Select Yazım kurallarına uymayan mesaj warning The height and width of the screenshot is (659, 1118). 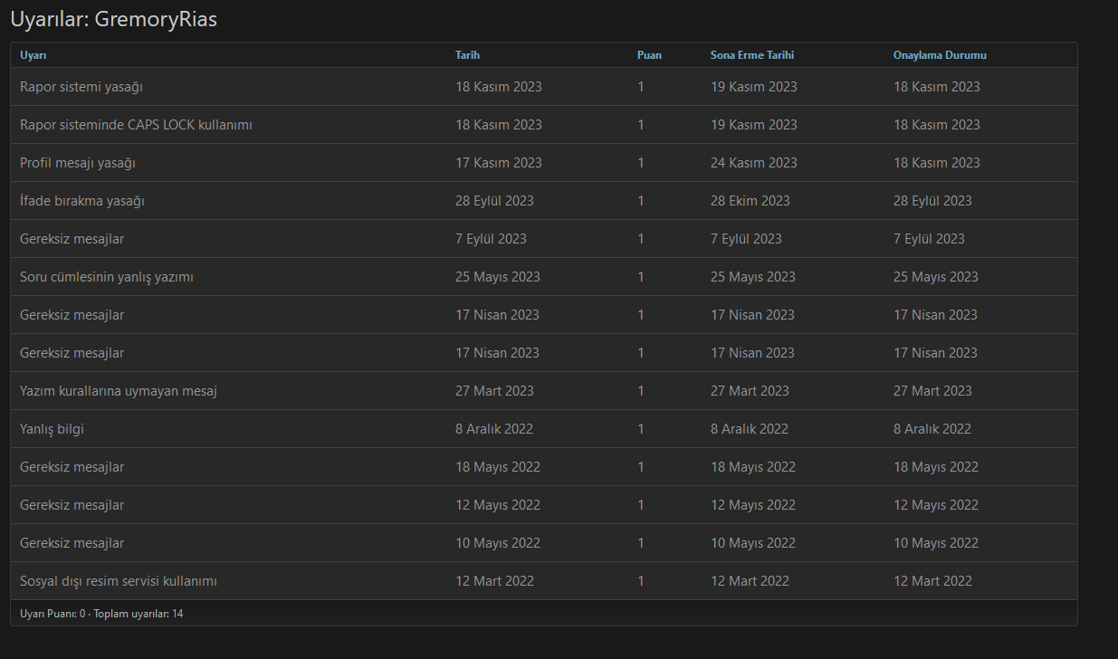tap(119, 391)
